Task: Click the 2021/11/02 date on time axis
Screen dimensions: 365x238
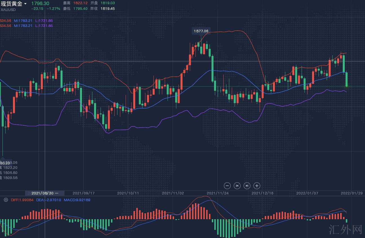Action: click(173, 193)
